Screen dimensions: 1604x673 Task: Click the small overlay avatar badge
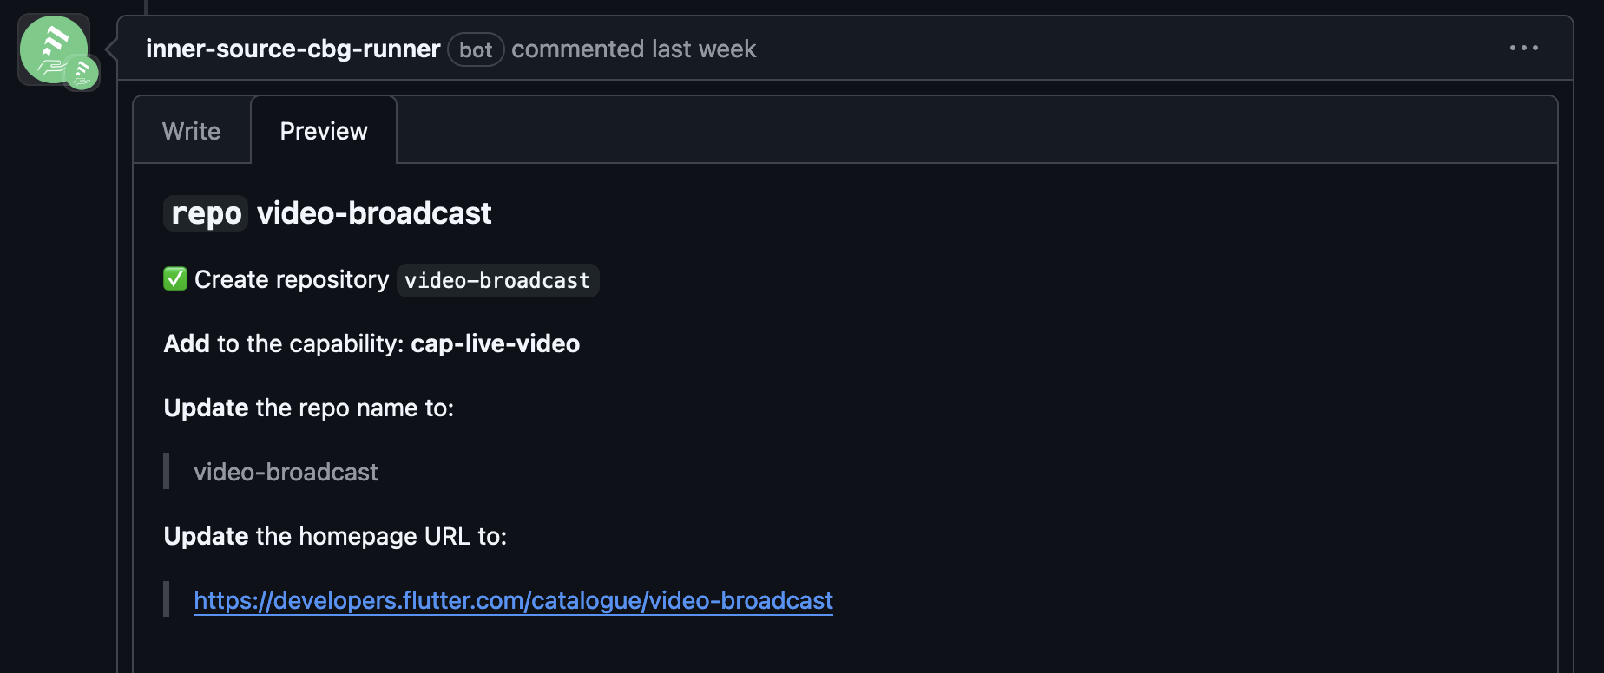82,74
